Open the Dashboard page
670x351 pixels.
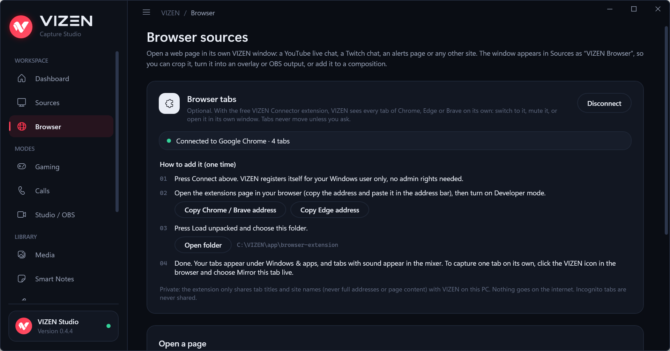pos(61,78)
